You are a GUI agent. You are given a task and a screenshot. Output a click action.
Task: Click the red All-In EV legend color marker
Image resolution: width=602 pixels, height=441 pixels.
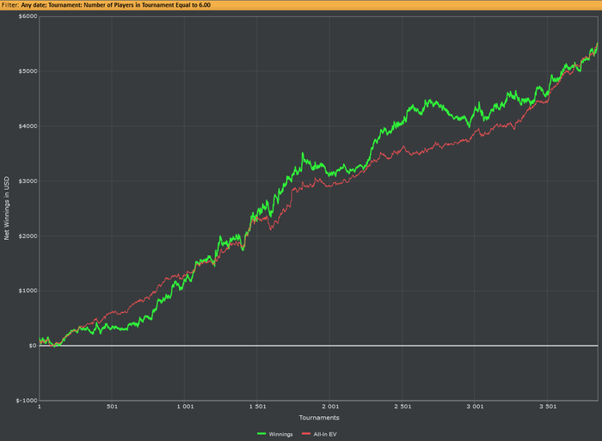pos(306,434)
